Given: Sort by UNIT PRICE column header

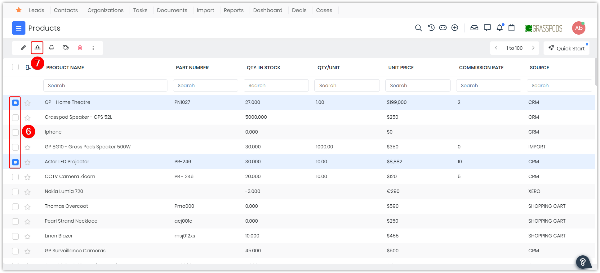Looking at the screenshot, I should click(x=401, y=67).
